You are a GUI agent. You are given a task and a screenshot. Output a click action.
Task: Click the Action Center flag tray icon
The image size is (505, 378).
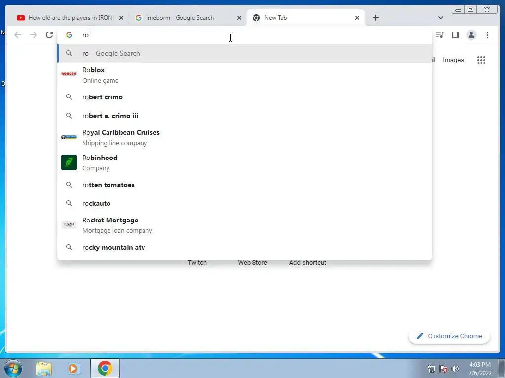tap(443, 369)
